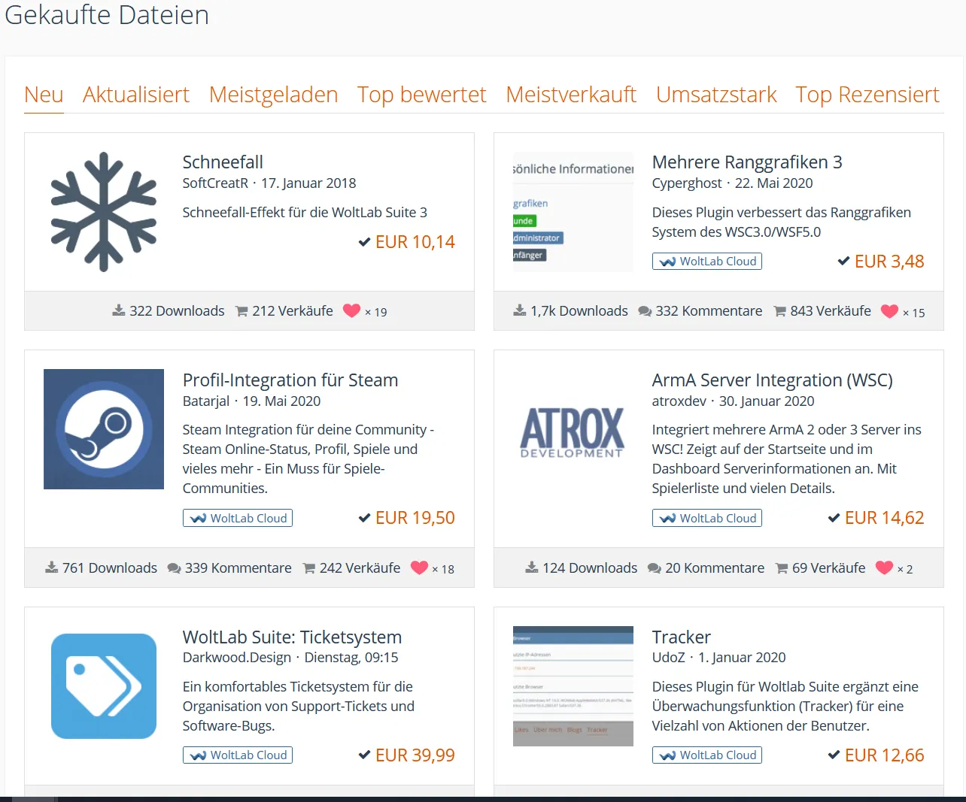Open the Steam profile integration logo
Screen dimensions: 966x802
[x=104, y=429]
